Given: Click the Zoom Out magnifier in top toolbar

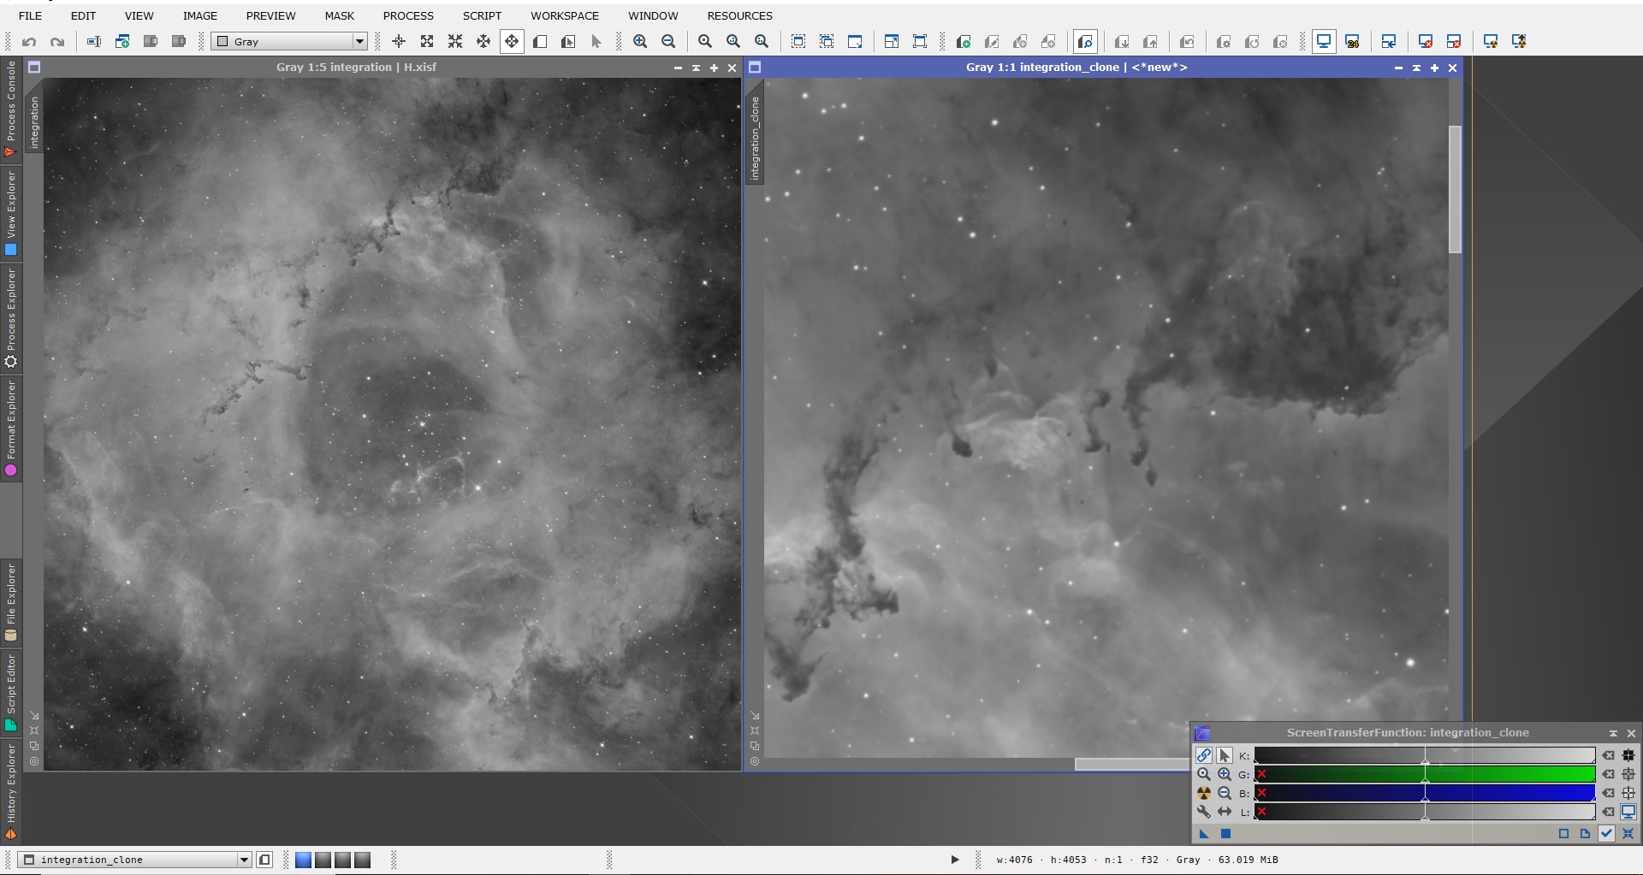Looking at the screenshot, I should 668,41.
